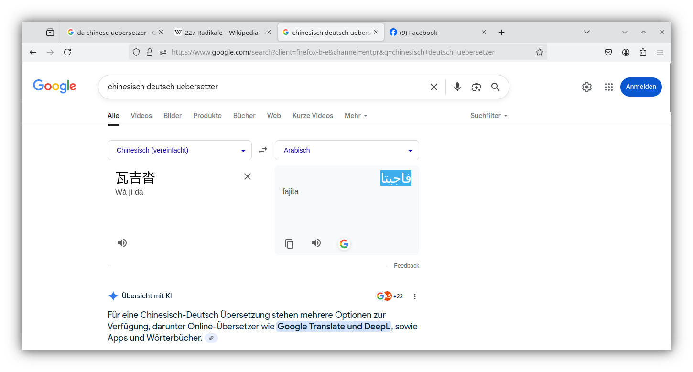Play audio of the Arabic translation
Viewport: 693px width, 372px height.
click(316, 243)
